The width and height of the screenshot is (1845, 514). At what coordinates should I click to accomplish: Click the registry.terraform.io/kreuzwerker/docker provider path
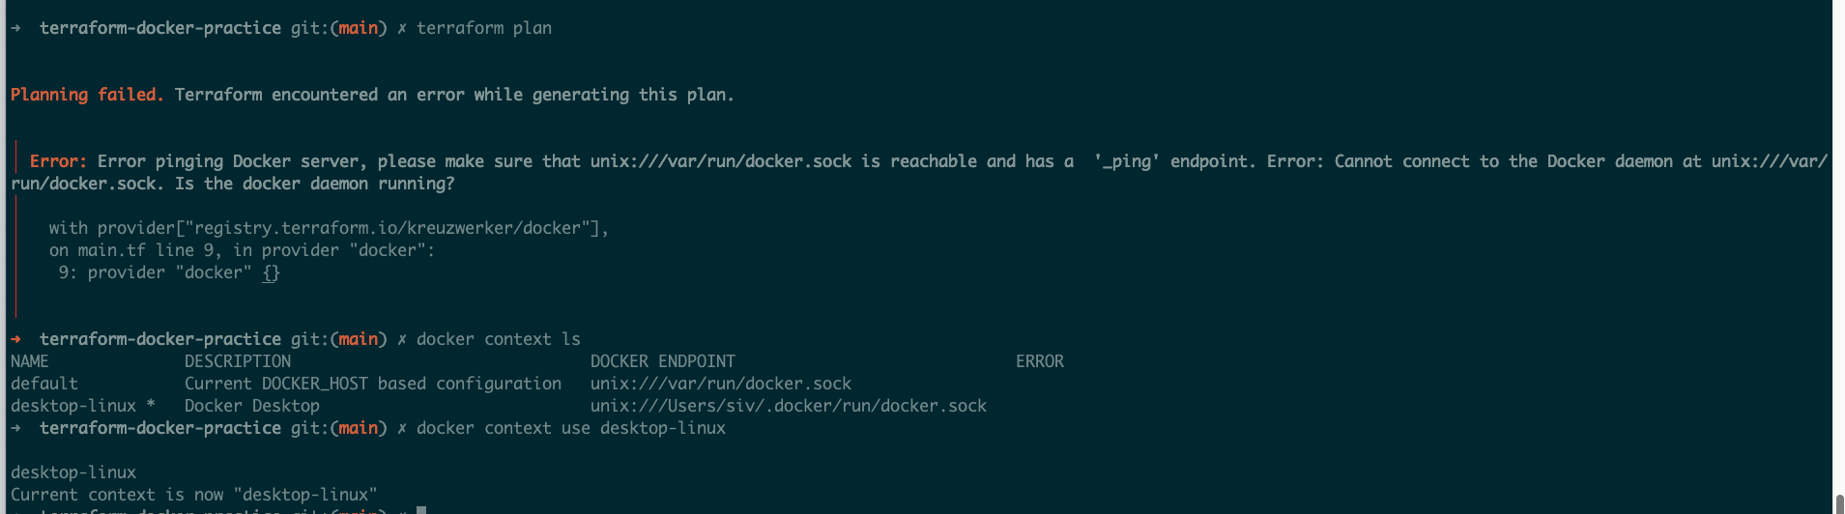[387, 228]
